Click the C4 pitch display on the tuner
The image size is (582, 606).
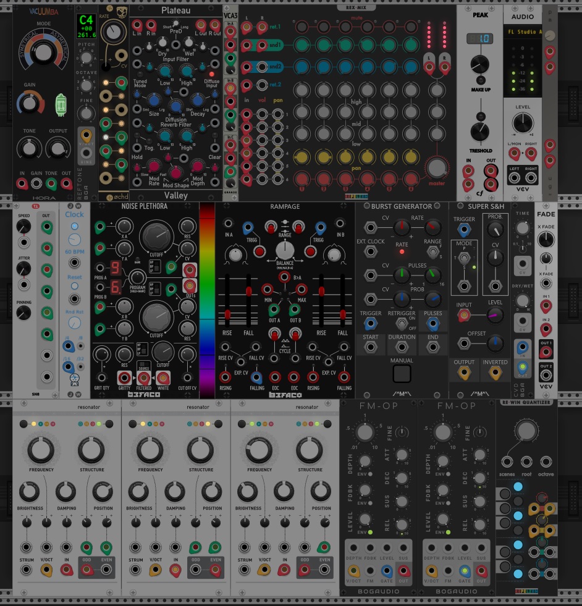86,27
